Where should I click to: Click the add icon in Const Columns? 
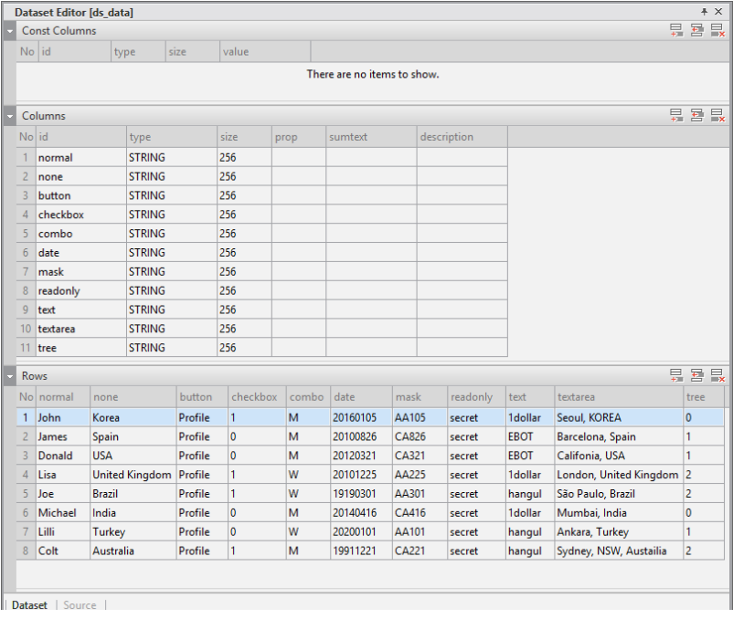(676, 30)
